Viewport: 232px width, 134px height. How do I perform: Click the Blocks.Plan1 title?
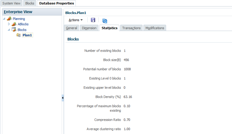(x=76, y=13)
